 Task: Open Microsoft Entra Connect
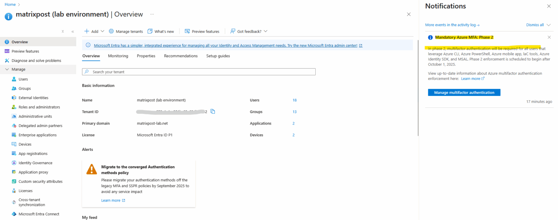pyautogui.click(x=39, y=214)
